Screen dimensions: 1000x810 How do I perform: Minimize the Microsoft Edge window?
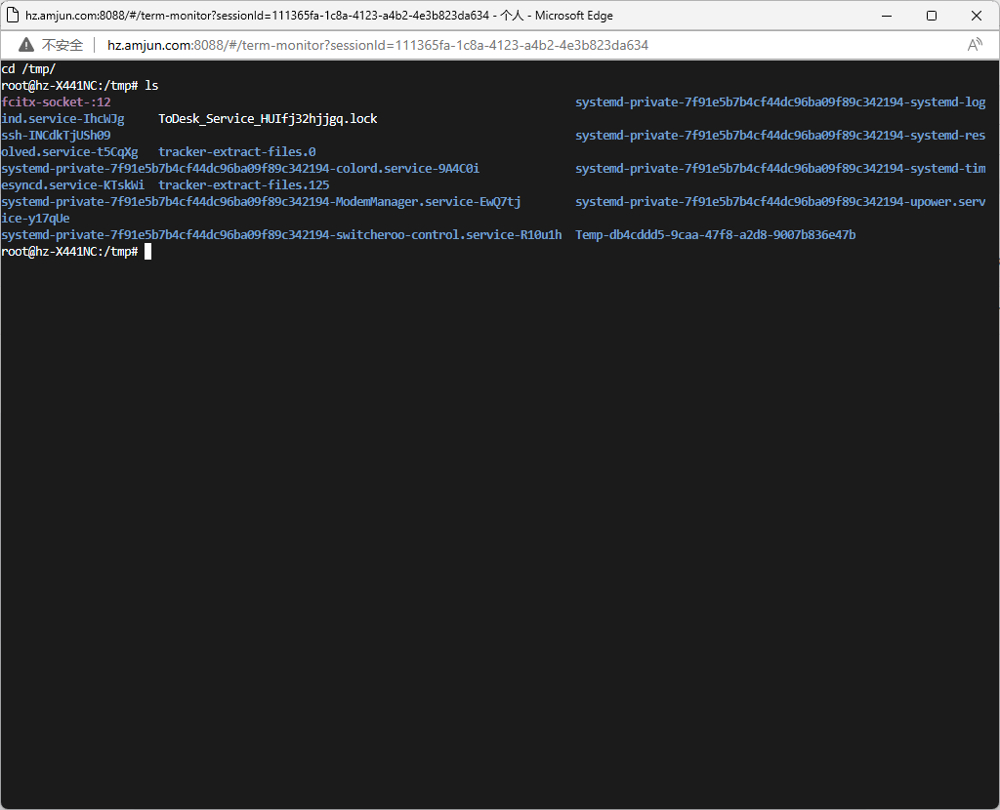(x=887, y=16)
